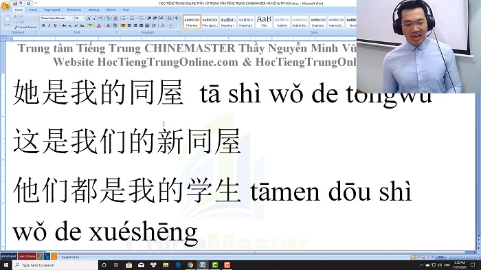The height and width of the screenshot is (270, 481).
Task: Justify the paragraph text
Action: pos(141,25)
